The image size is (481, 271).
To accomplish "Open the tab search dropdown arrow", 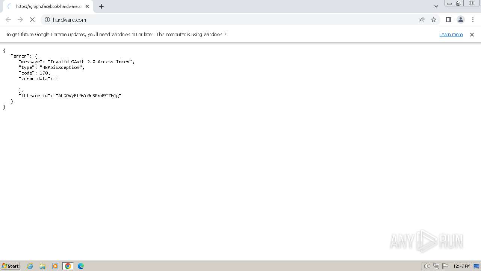I will 436,6.
